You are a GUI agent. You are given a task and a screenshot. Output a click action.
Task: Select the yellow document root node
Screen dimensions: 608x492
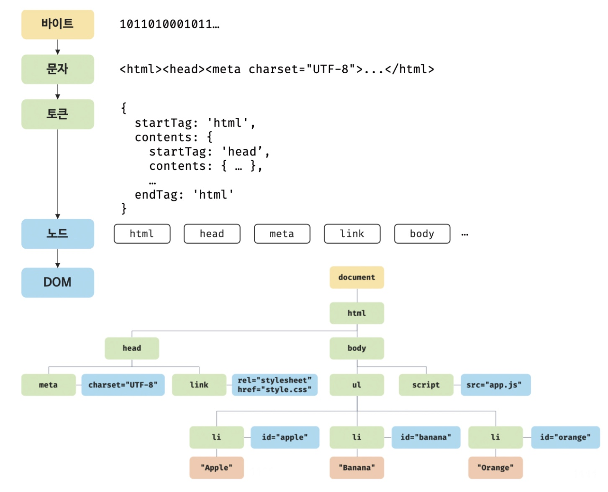(x=357, y=278)
